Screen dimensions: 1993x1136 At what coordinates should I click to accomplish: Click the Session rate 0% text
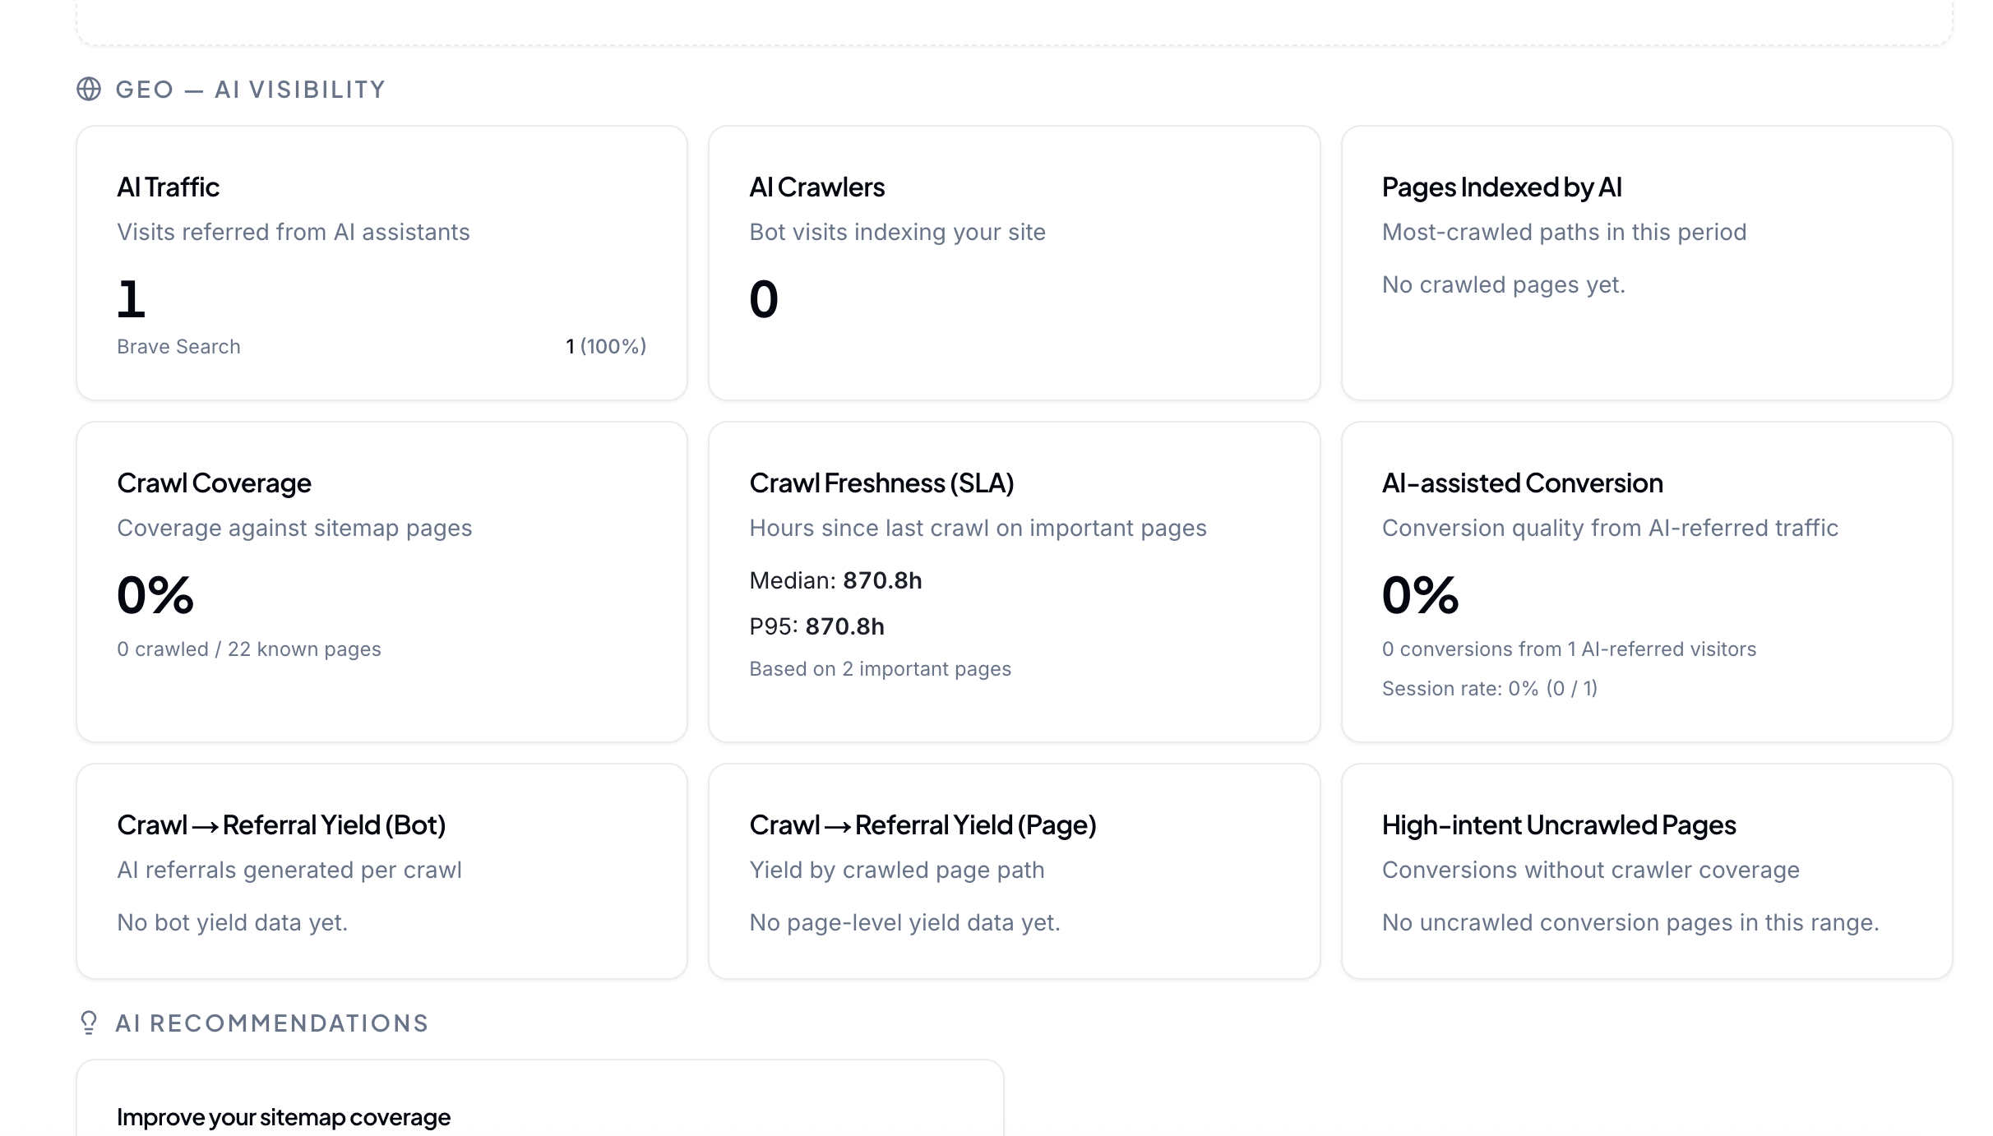tap(1489, 688)
